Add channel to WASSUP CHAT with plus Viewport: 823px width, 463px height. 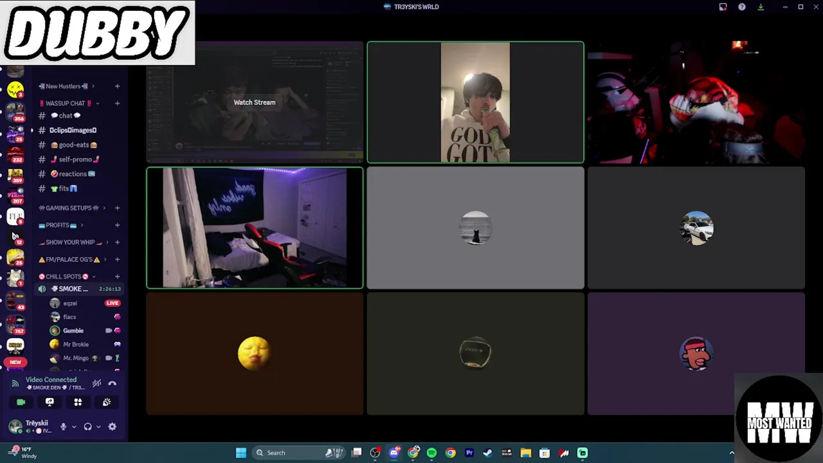pos(117,103)
